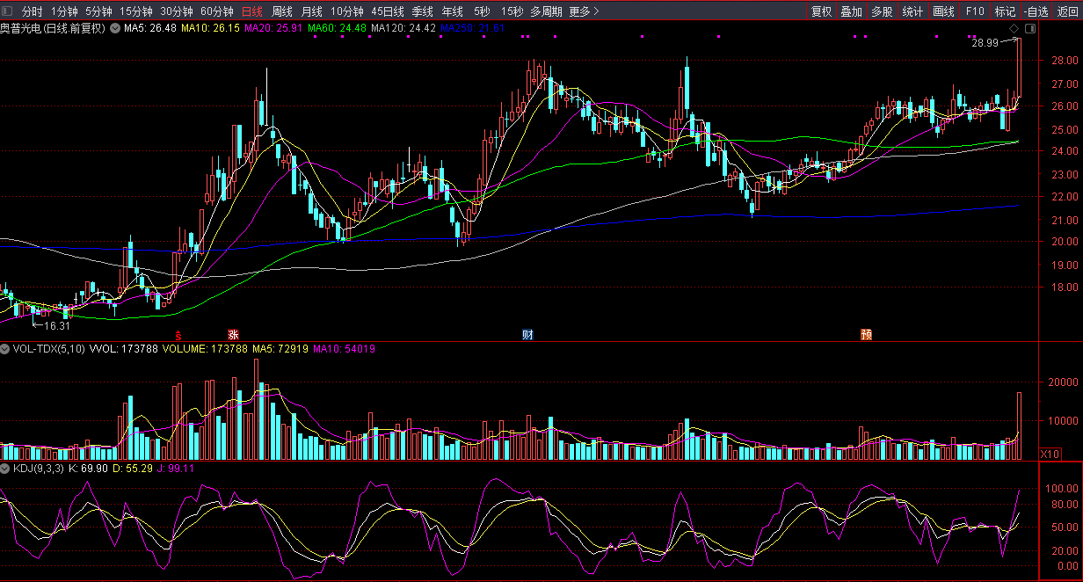Toggle the 复权 price adjustment option
This screenshot has width=1083, height=582.
pyautogui.click(x=821, y=11)
